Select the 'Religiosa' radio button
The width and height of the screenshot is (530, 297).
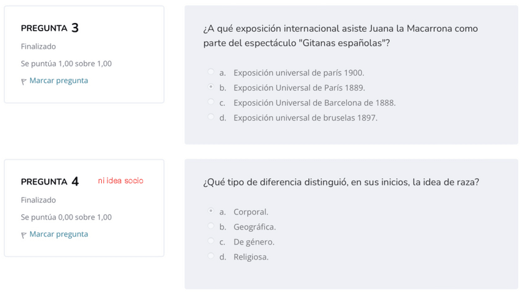pos(211,257)
